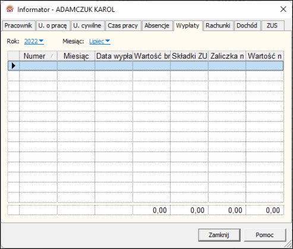Select the Wypłaty tab

188,26
